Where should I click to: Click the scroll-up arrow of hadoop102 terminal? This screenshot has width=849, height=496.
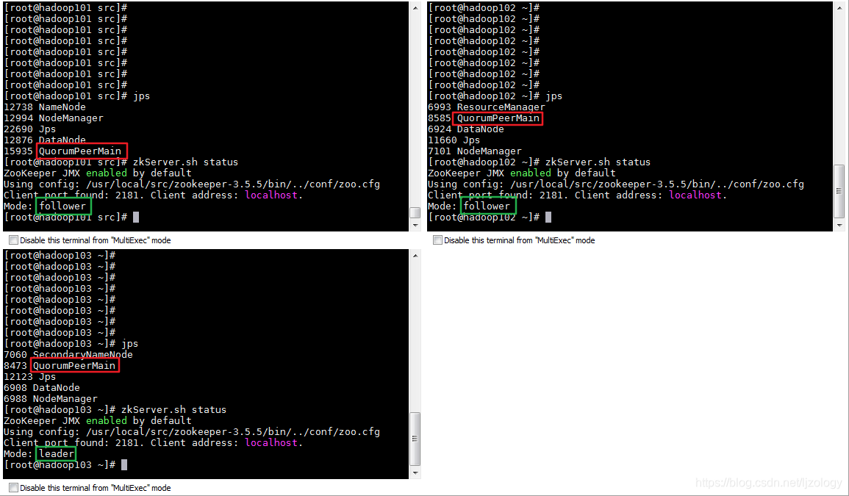(x=839, y=8)
